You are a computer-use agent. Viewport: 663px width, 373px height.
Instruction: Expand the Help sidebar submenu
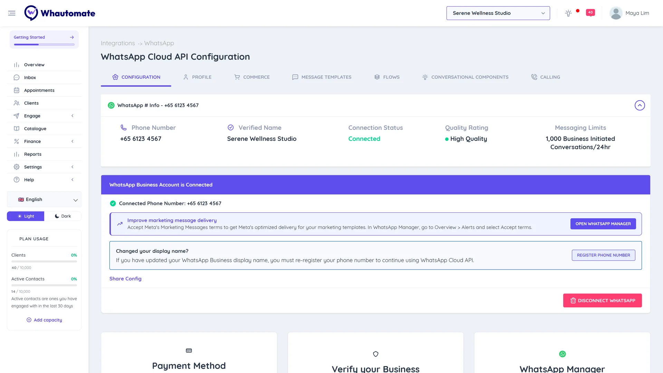pos(44,180)
